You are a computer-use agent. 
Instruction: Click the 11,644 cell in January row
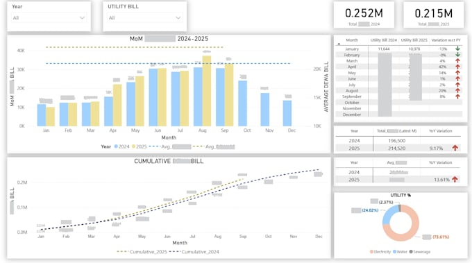click(x=384, y=49)
